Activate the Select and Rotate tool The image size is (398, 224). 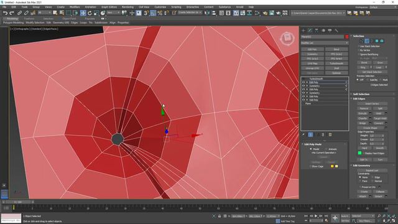[90, 13]
